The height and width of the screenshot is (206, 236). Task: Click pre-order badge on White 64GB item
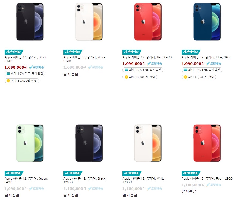73,52
